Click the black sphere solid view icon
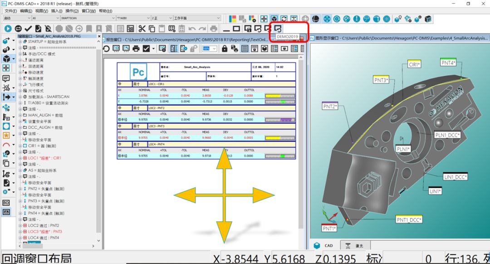Image resolution: width=490 pixels, height=264 pixels. pyautogui.click(x=316, y=19)
